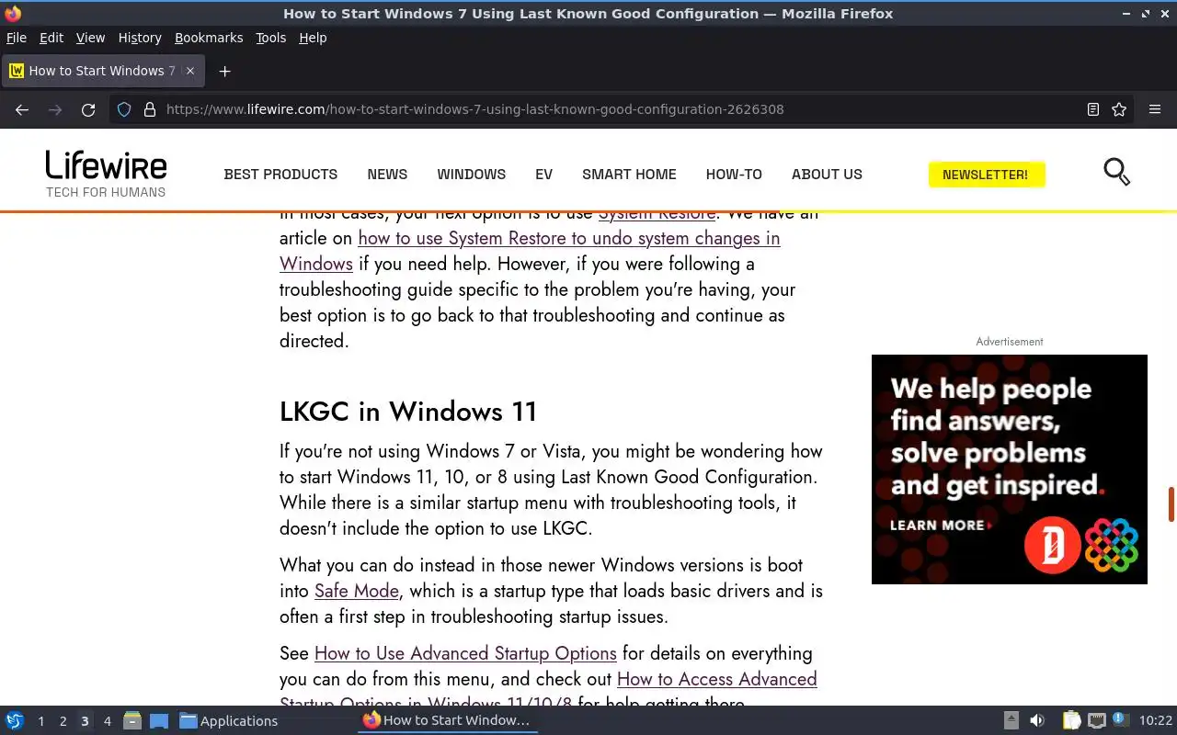Click the Lifewire logo
Image resolution: width=1177 pixels, height=735 pixels.
pyautogui.click(x=106, y=174)
